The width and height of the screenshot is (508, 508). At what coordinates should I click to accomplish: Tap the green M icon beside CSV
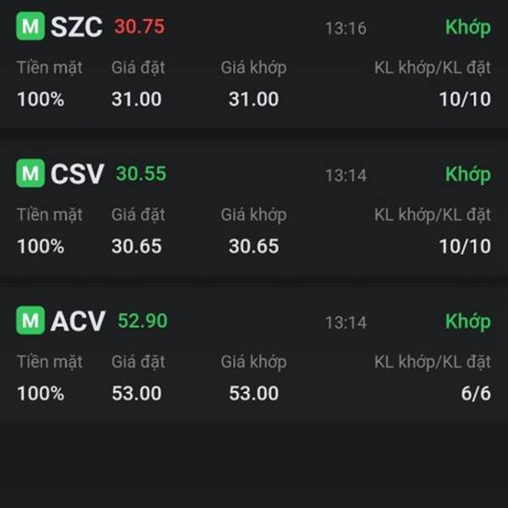coord(30,173)
